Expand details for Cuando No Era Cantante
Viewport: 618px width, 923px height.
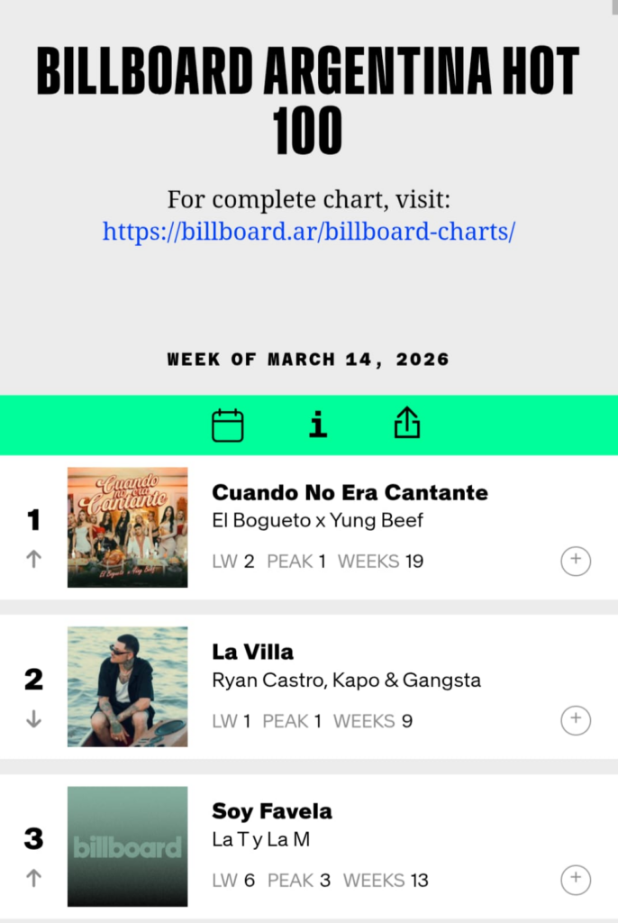click(x=576, y=562)
